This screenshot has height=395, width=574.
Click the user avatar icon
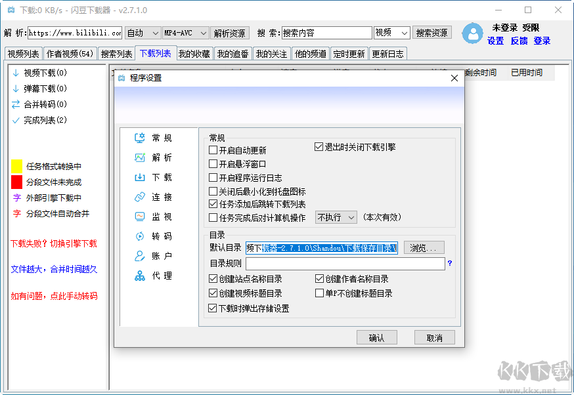(472, 33)
